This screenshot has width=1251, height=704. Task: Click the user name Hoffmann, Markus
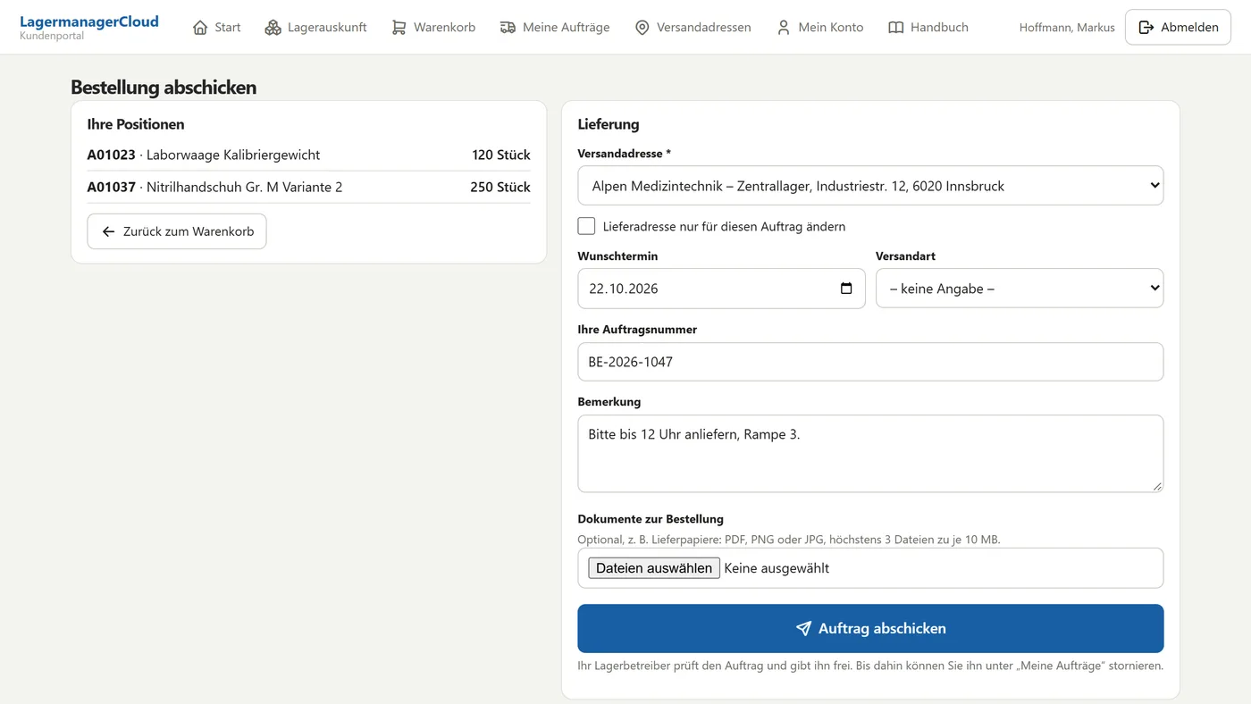click(x=1067, y=28)
